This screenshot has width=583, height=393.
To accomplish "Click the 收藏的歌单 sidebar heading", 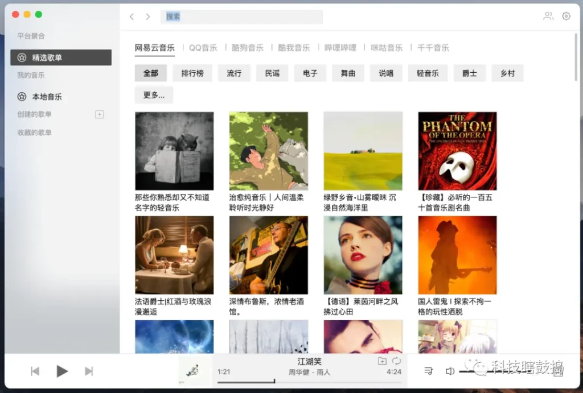I will pyautogui.click(x=34, y=133).
